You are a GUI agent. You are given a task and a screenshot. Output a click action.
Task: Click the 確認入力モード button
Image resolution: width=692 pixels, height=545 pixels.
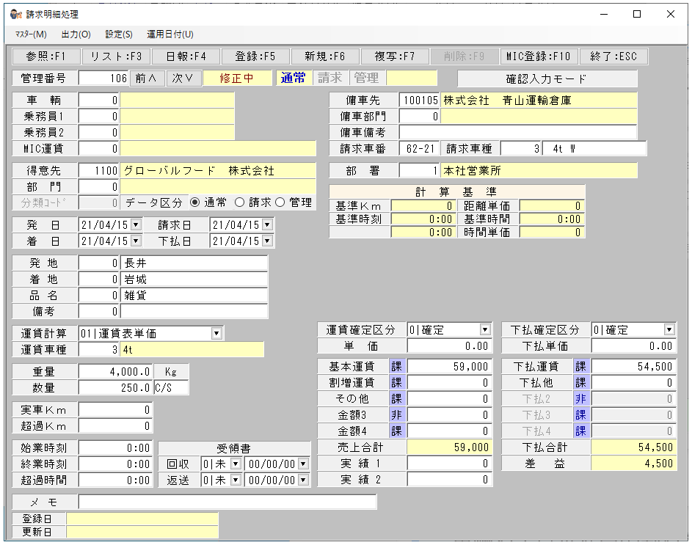click(547, 78)
